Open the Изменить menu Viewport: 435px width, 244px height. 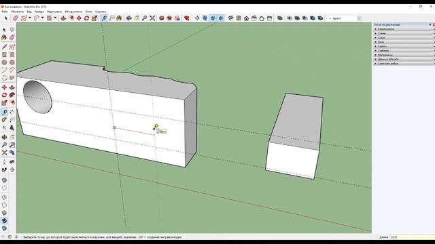click(x=17, y=12)
